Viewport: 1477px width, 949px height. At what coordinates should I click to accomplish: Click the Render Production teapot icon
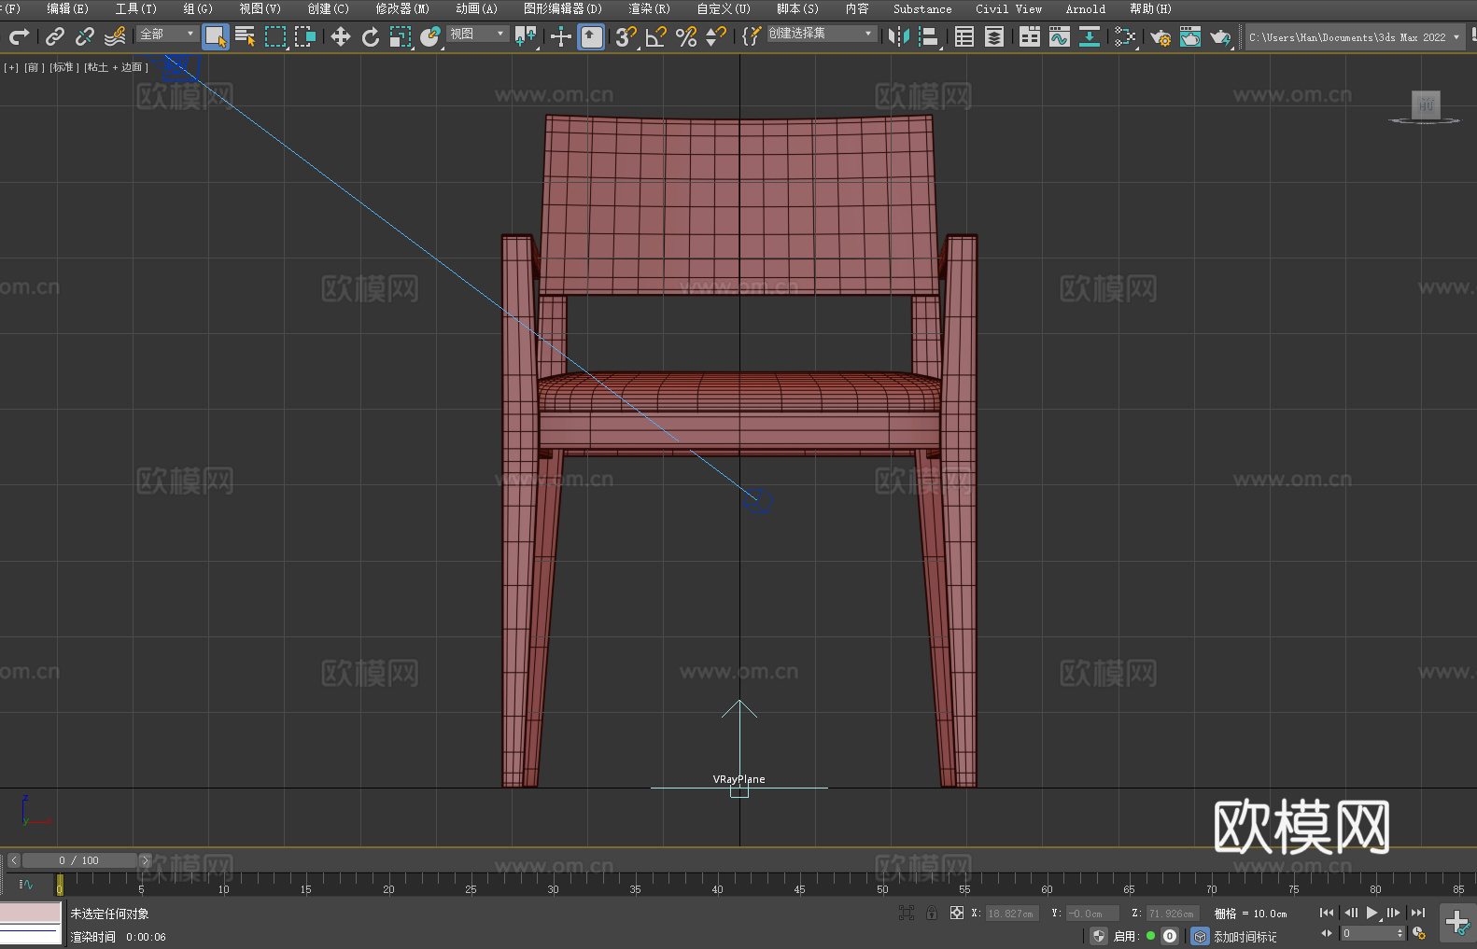(1220, 36)
